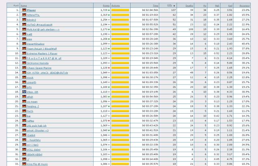This screenshot has height=166, width=258.
Task: Click the flag icon next to King Flip @ music
Action: pyautogui.click(x=24, y=164)
